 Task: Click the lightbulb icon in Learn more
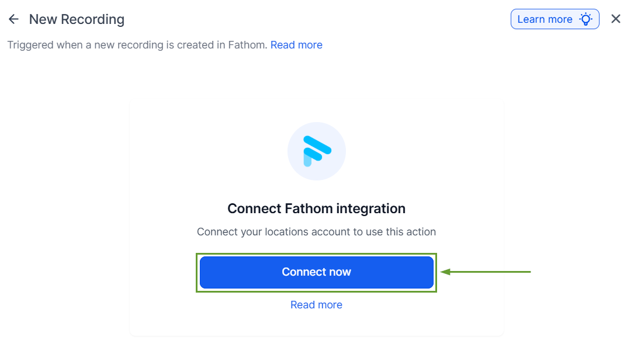click(x=586, y=19)
